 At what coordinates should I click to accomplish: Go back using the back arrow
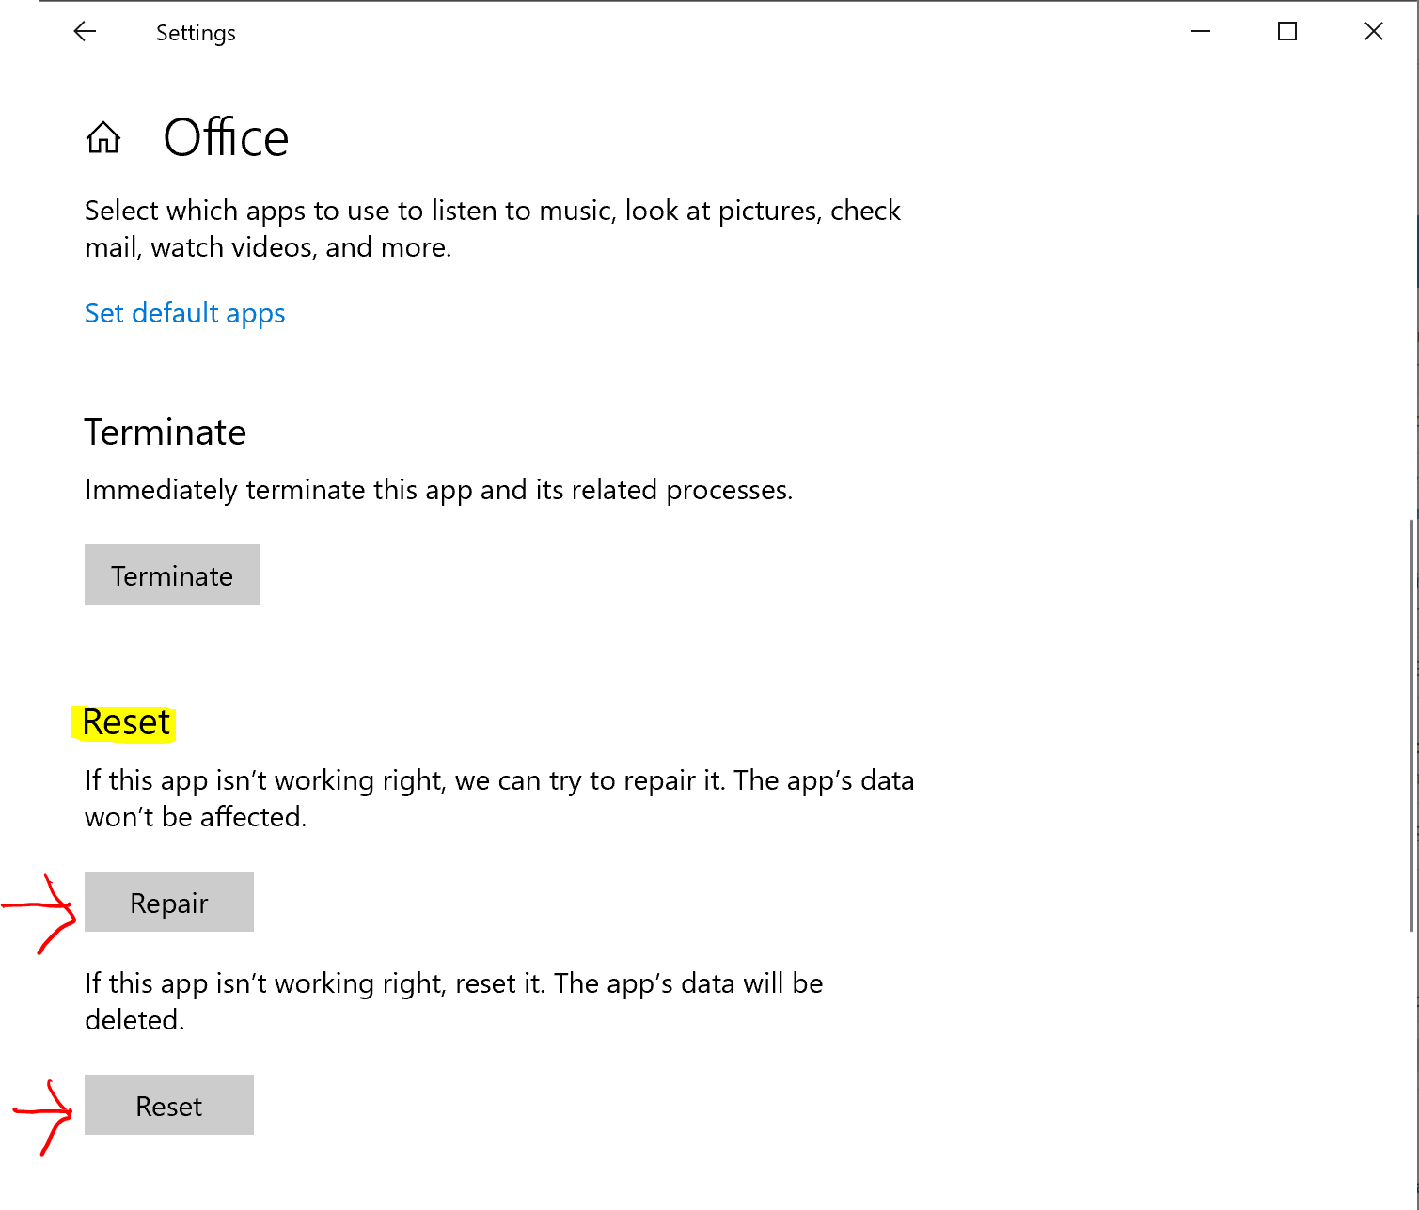tap(85, 32)
